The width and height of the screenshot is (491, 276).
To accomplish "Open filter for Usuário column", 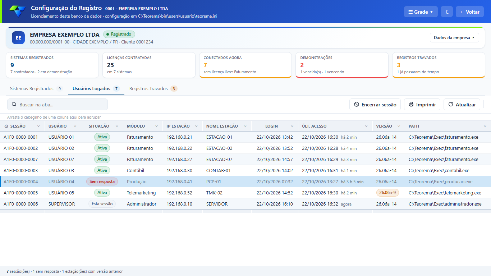I will pos(75,126).
